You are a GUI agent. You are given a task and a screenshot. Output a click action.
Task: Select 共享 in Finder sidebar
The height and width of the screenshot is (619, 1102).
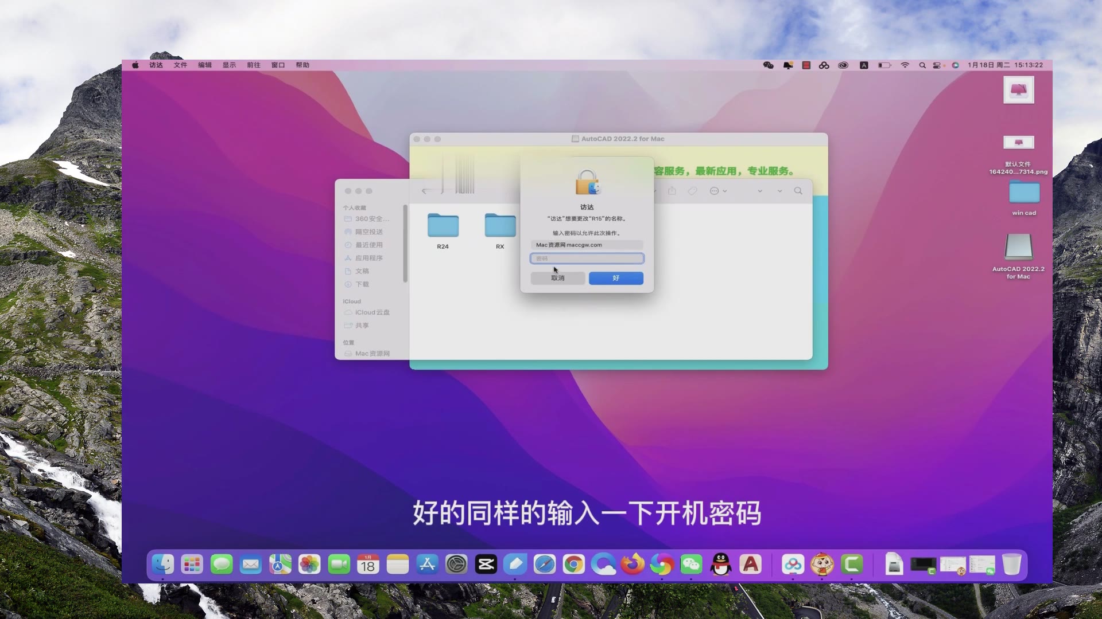[357, 326]
